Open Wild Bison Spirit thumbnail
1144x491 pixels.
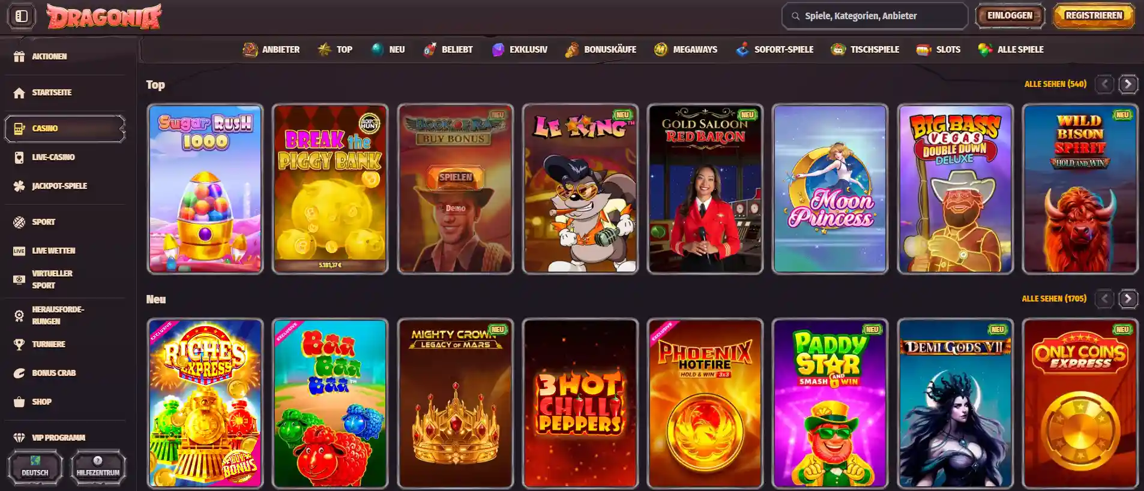1080,189
